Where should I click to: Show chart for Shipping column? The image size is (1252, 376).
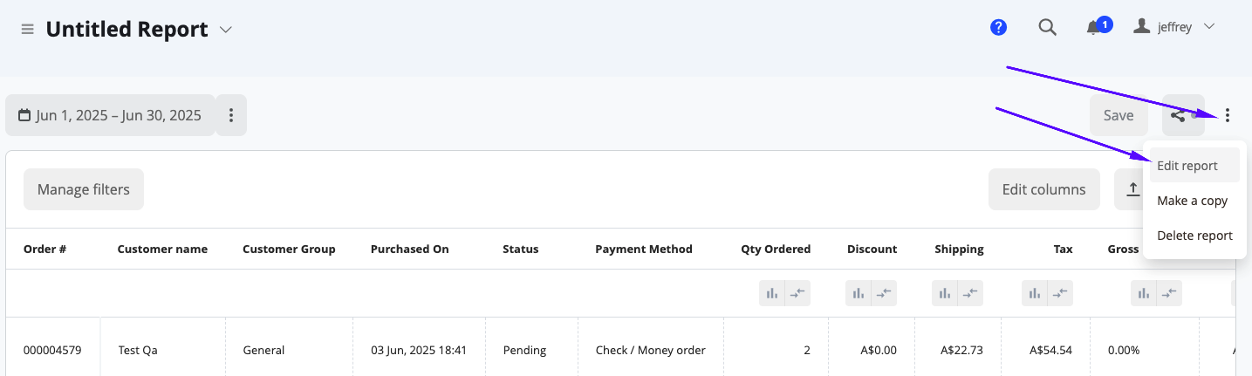pyautogui.click(x=945, y=294)
